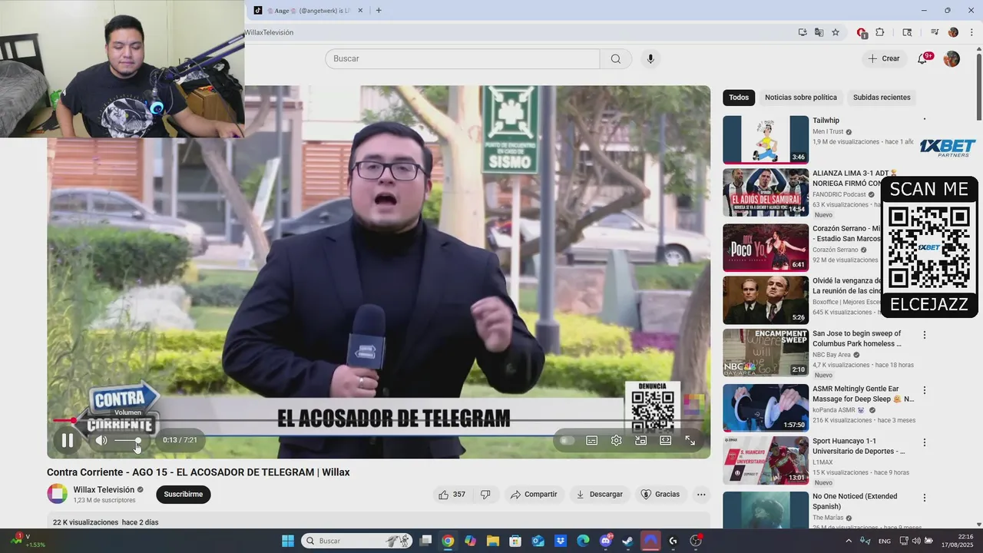Viewport: 983px width, 553px height.
Task: Open the Chrome extensions puzzle icon
Action: [880, 32]
